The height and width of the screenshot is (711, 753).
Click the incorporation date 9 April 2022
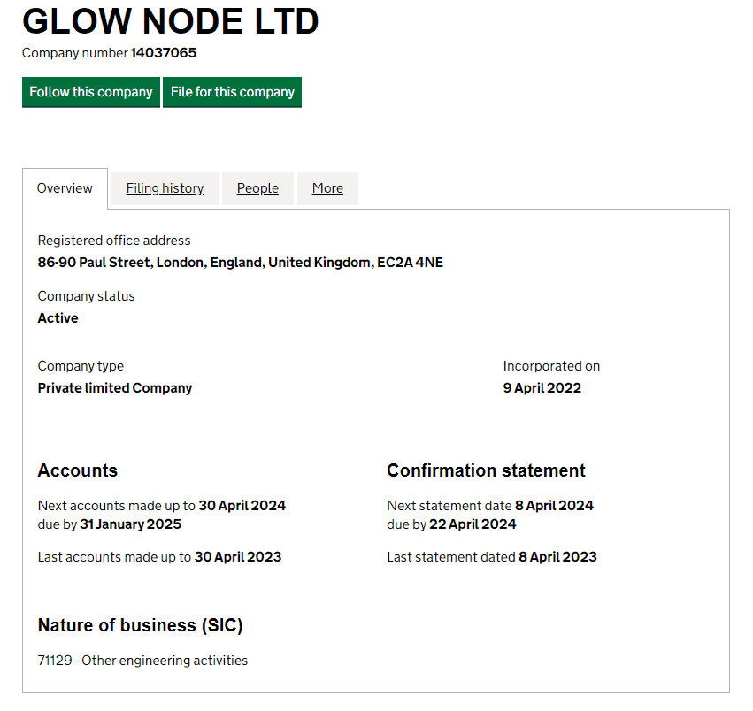coord(542,387)
